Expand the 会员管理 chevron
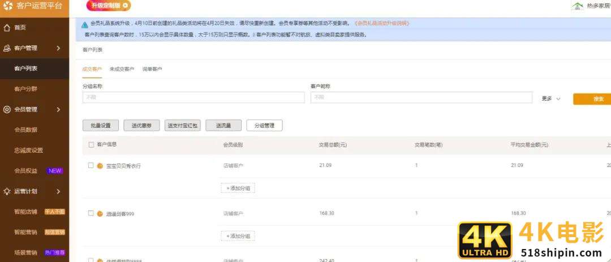611x262 pixels. (x=58, y=110)
